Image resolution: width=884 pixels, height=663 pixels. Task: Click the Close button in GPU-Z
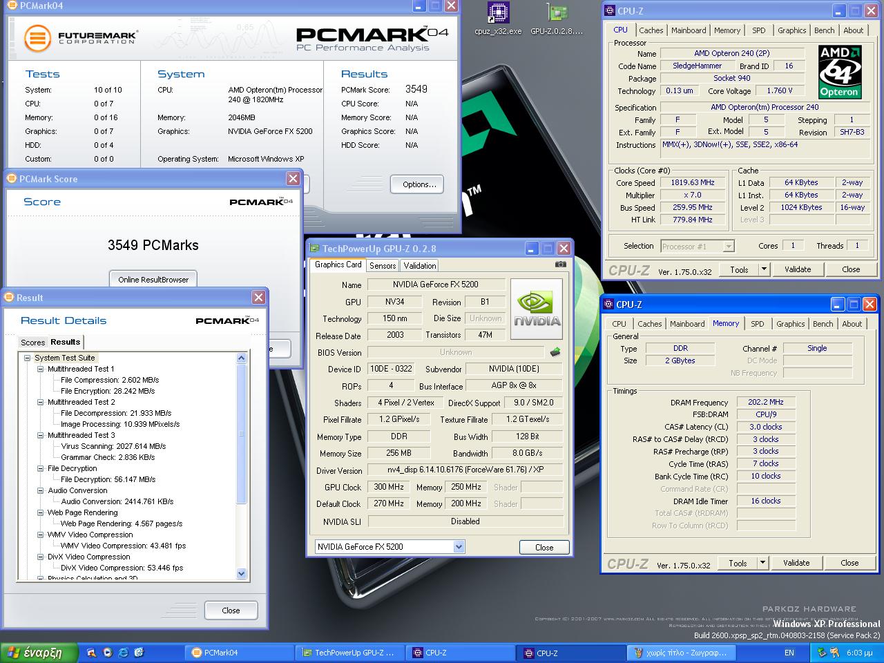tap(544, 547)
